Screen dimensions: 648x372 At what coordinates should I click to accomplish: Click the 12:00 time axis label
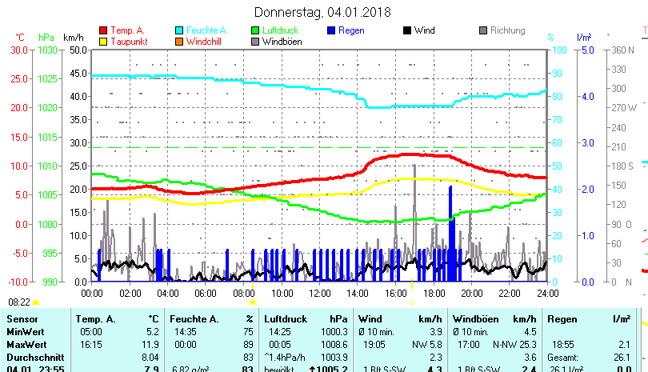coord(319,294)
